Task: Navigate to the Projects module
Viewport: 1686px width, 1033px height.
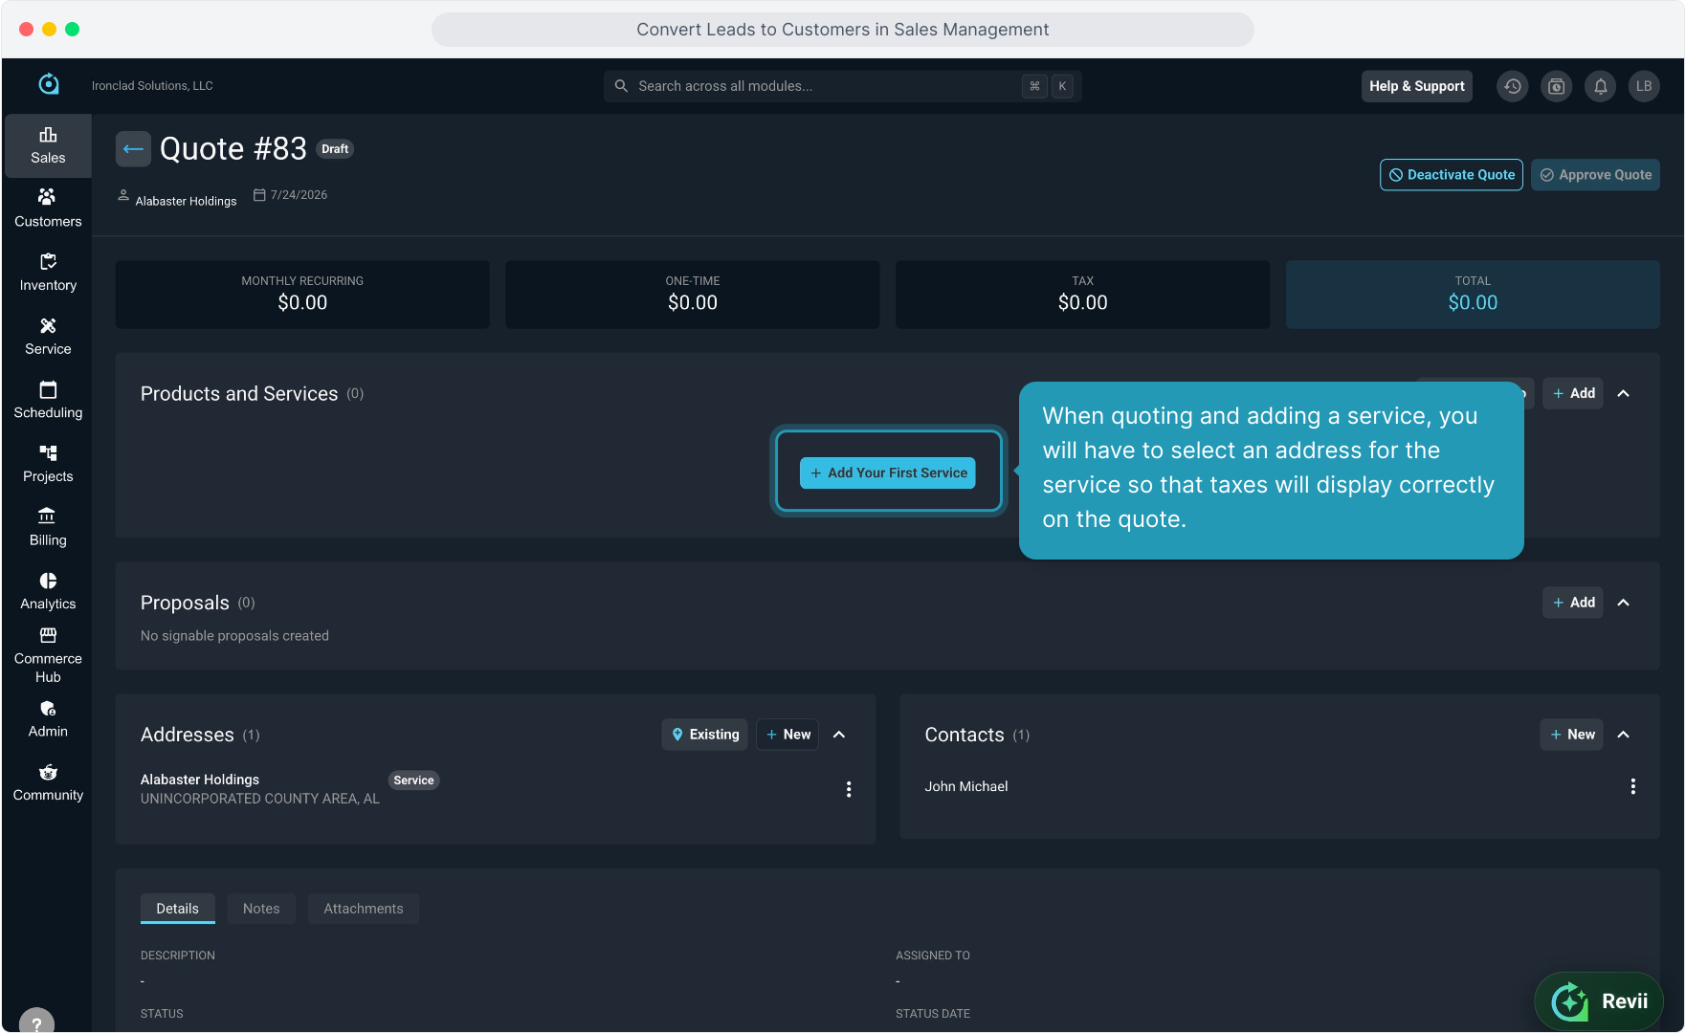Action: coord(48,464)
